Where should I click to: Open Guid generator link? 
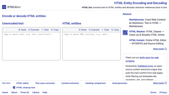pyautogui.click(x=120, y=83)
